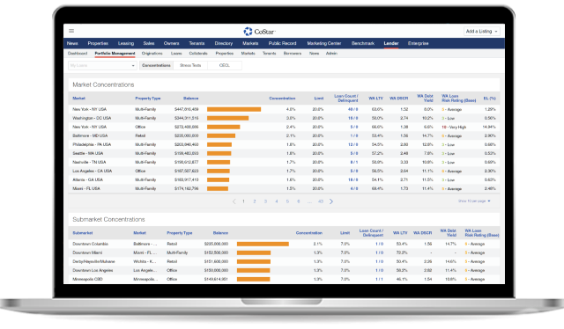Click the CoStar logo
This screenshot has width=564, height=329.
(x=259, y=32)
